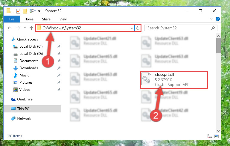
Task: Expand the ribbon with the chevron
Action: pos(211,19)
